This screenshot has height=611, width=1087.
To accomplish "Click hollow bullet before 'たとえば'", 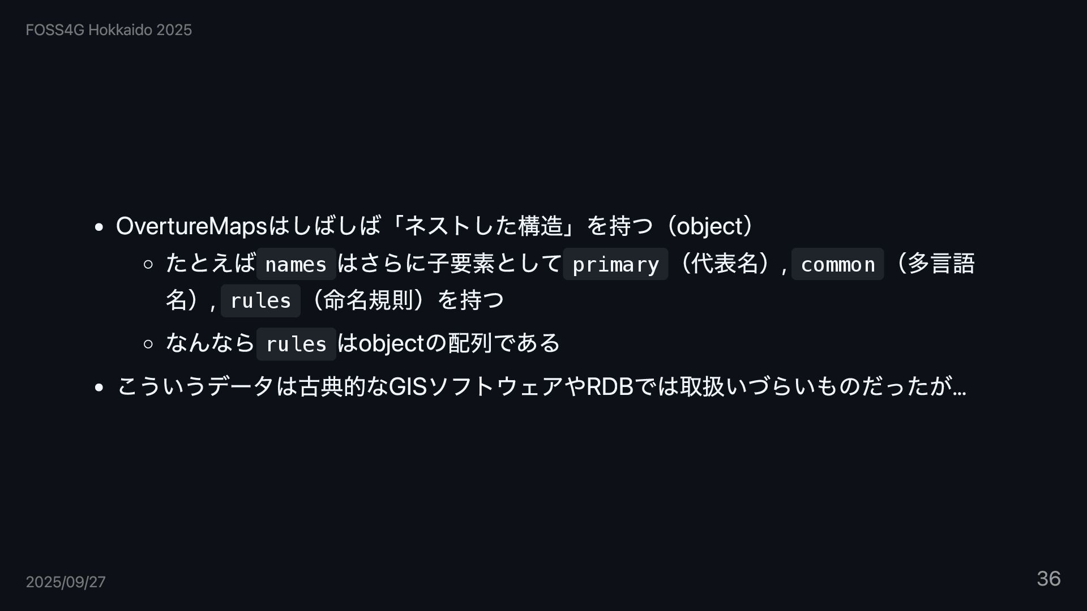I will pyautogui.click(x=148, y=264).
